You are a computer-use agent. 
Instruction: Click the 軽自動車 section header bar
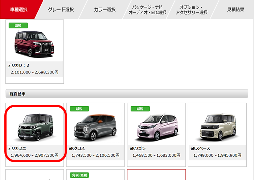(x=127, y=94)
